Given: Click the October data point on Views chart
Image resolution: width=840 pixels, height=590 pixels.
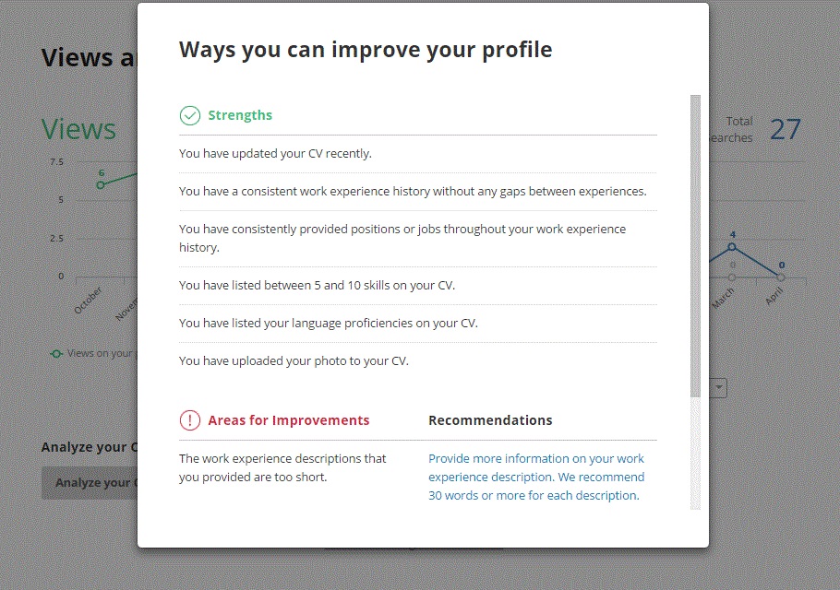Looking at the screenshot, I should pos(101,184).
